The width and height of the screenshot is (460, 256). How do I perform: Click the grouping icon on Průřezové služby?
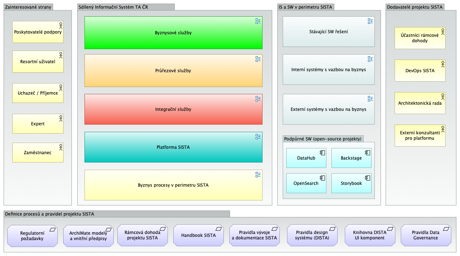pos(258,59)
